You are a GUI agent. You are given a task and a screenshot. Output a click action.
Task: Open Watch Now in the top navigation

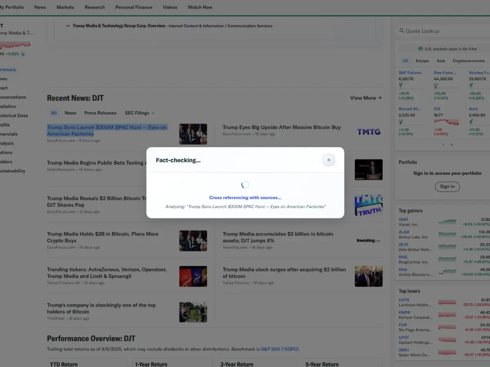pos(200,7)
